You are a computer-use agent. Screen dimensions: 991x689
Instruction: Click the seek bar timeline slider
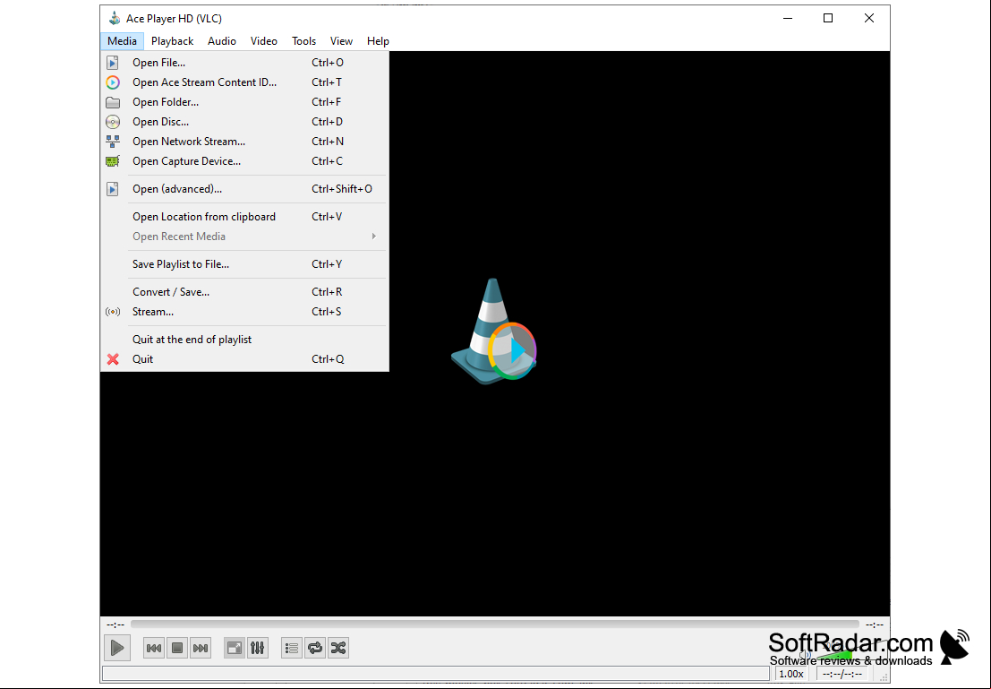pos(495,624)
